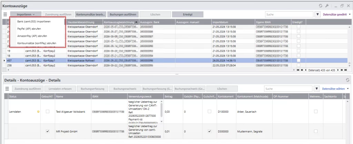Select the Konfipay1 cell
The height and width of the screenshot is (144, 353).
point(54,60)
